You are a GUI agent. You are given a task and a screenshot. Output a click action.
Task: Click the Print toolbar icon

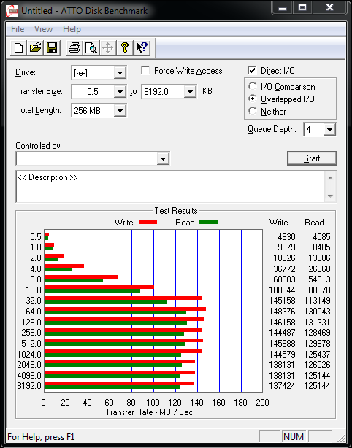[74, 47]
